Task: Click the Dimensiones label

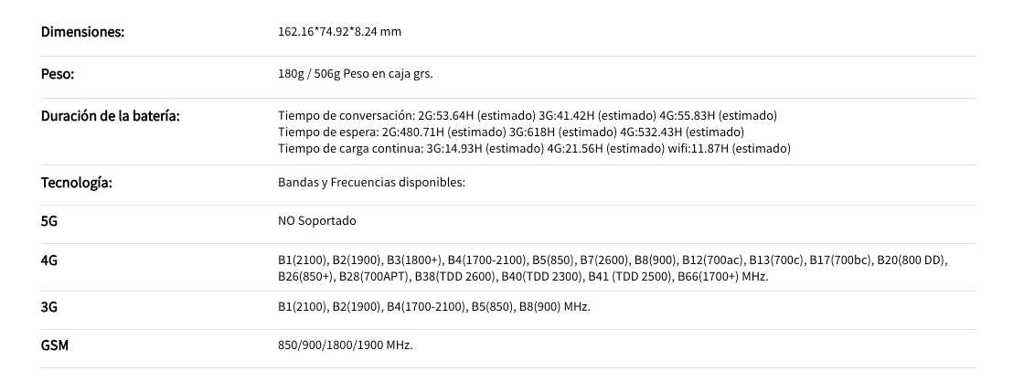Action: (x=82, y=32)
